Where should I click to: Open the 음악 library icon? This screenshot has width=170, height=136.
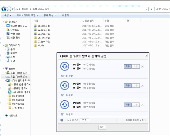[8, 61]
